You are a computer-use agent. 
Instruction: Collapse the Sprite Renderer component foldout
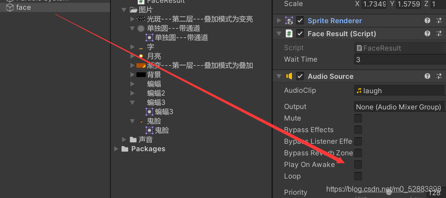pos(279,21)
